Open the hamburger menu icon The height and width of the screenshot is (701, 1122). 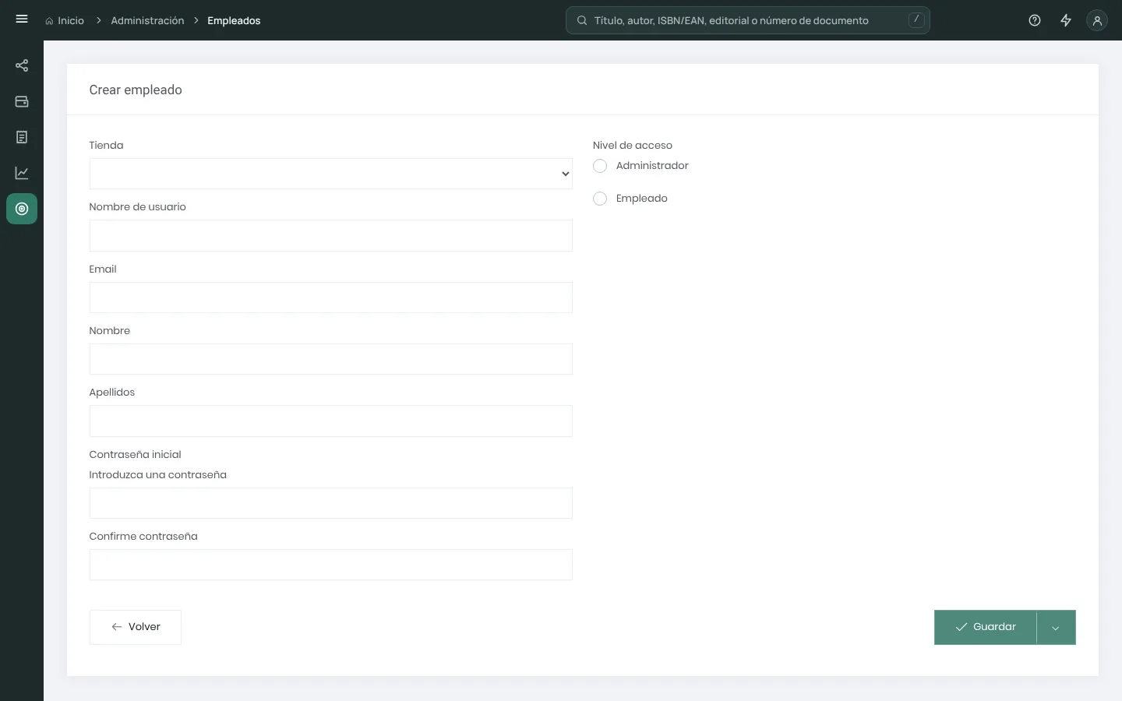[22, 19]
